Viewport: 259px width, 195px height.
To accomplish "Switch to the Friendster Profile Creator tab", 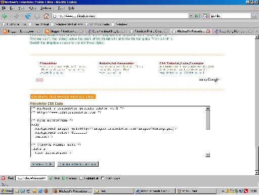I will coord(149,31).
